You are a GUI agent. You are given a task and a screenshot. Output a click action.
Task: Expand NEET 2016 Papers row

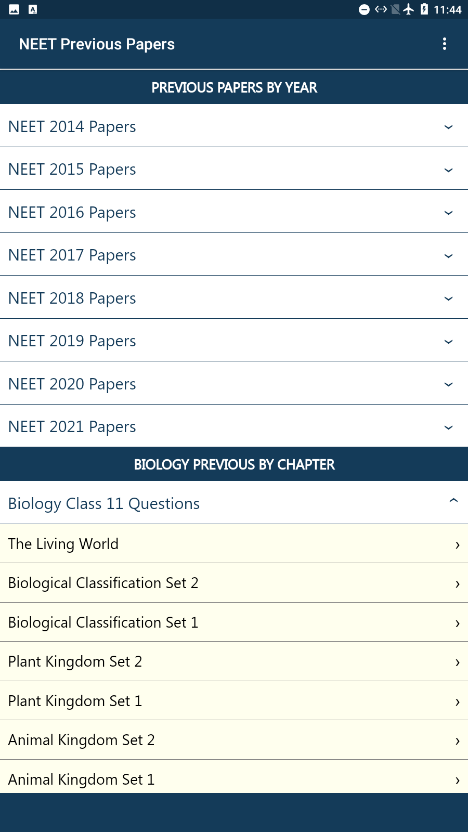234,212
